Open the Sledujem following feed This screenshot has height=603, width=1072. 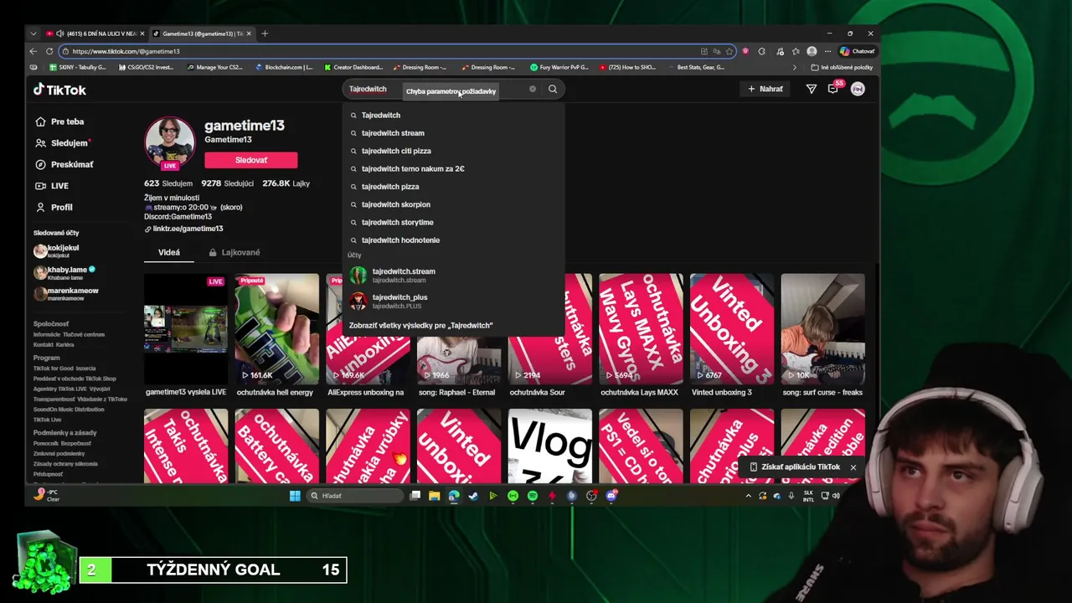pyautogui.click(x=62, y=143)
